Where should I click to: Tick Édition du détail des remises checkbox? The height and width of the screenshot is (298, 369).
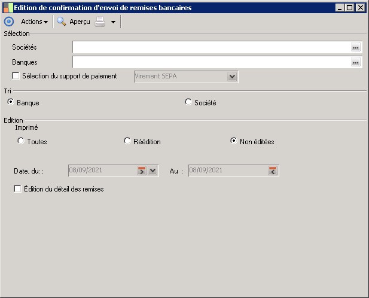[x=17, y=189]
